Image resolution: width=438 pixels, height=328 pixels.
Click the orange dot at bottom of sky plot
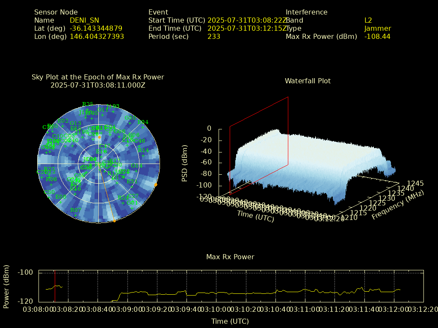click(x=114, y=221)
